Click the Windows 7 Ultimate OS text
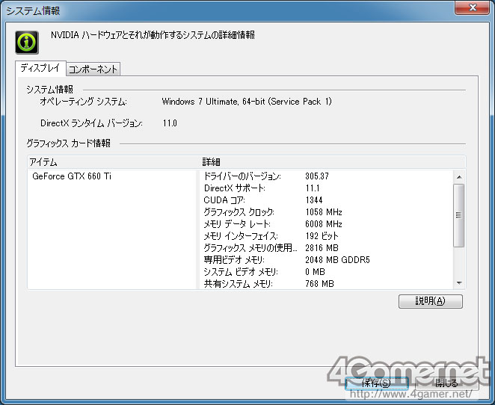495x405 pixels. coord(247,102)
